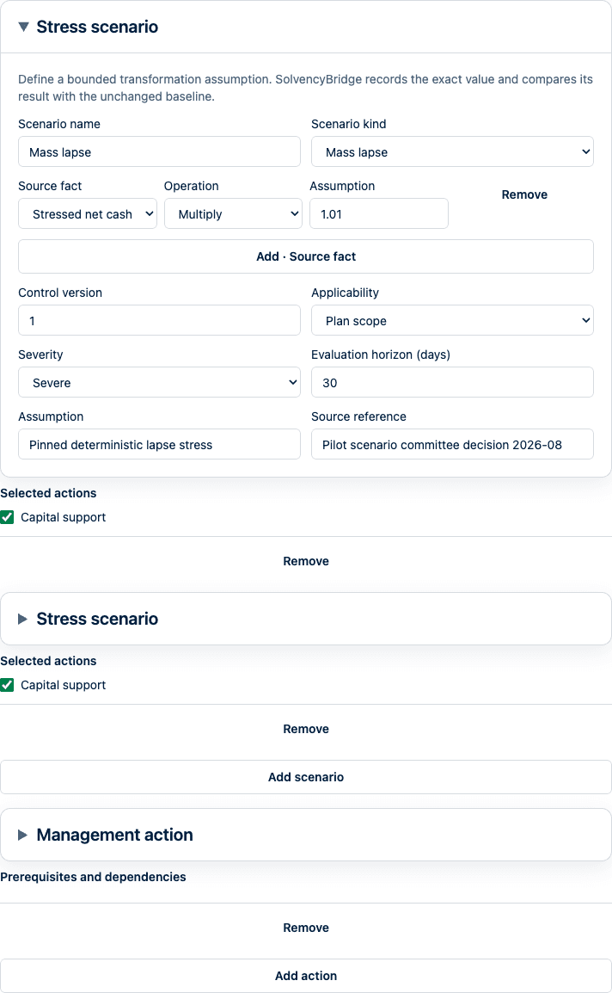Focus the Scenario name input field
The width and height of the screenshot is (612, 993).
pos(159,152)
